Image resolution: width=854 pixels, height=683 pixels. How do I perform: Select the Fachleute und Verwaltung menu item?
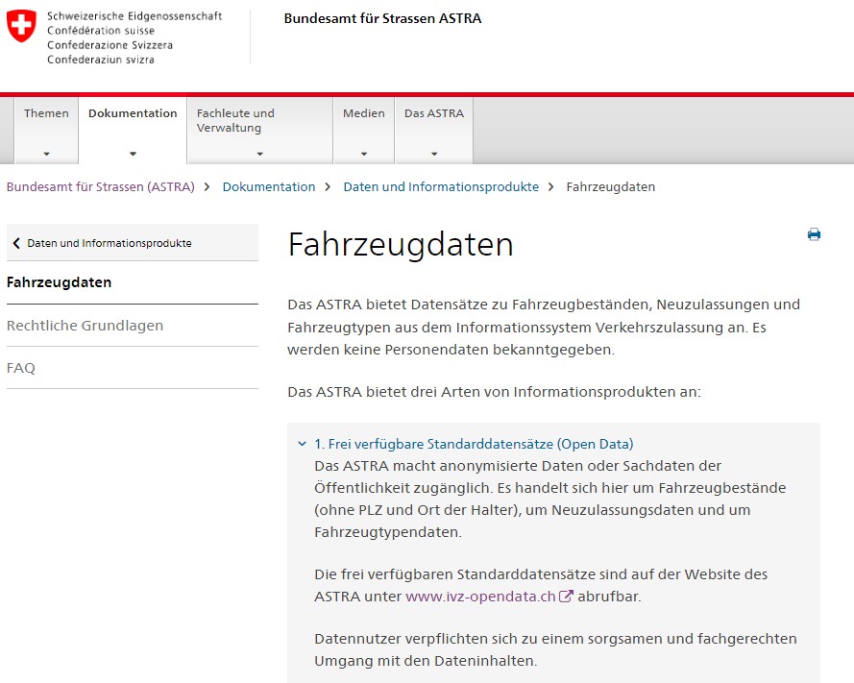point(235,120)
